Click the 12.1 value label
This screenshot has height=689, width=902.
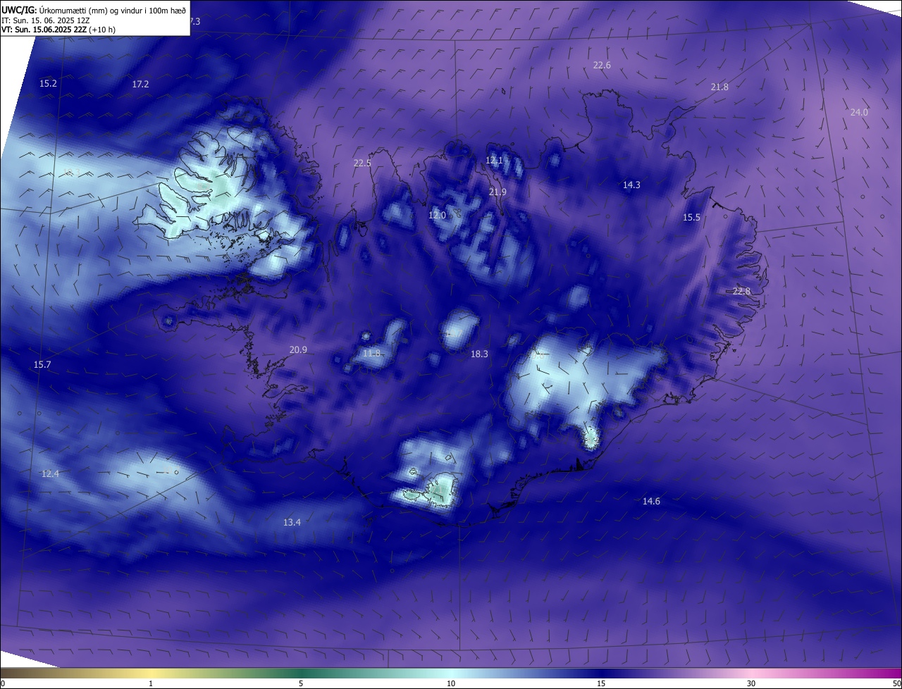click(494, 160)
